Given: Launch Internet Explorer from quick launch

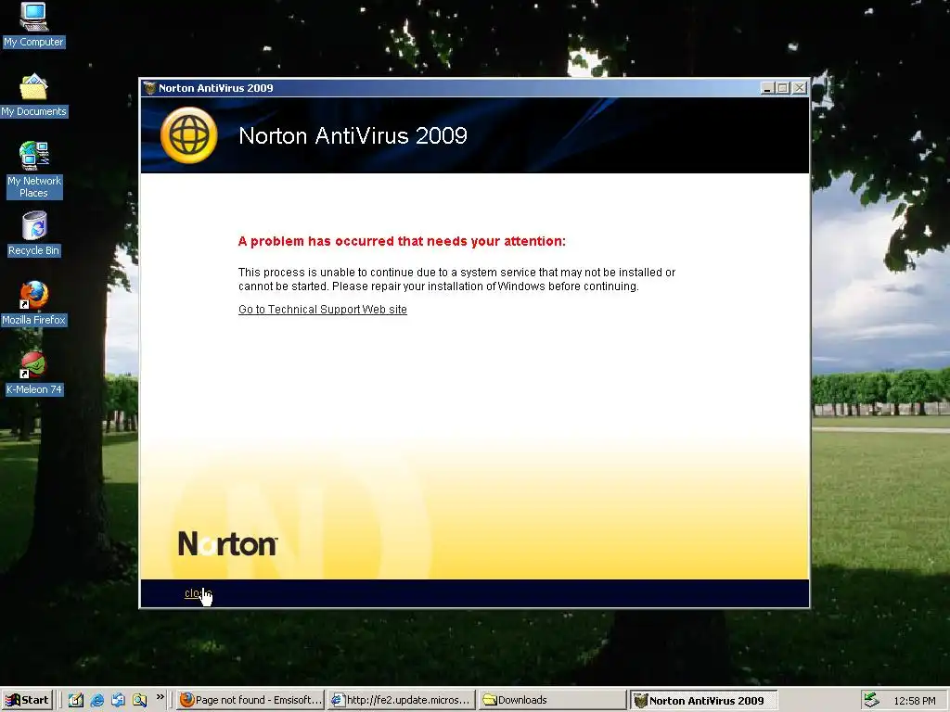Looking at the screenshot, I should tap(96, 700).
